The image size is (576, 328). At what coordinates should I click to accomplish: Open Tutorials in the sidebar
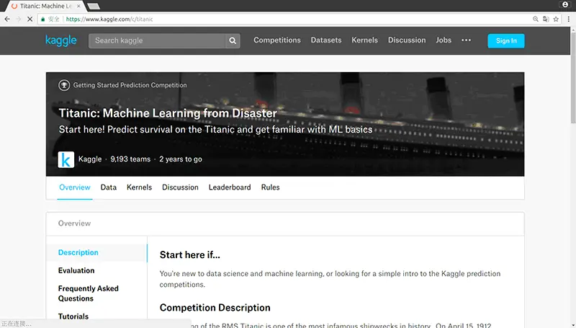(x=73, y=316)
